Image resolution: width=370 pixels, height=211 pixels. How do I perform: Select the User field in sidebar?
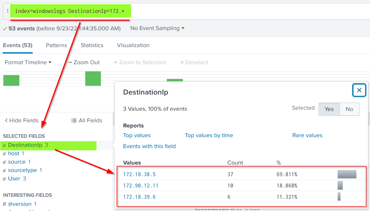[x=14, y=178]
